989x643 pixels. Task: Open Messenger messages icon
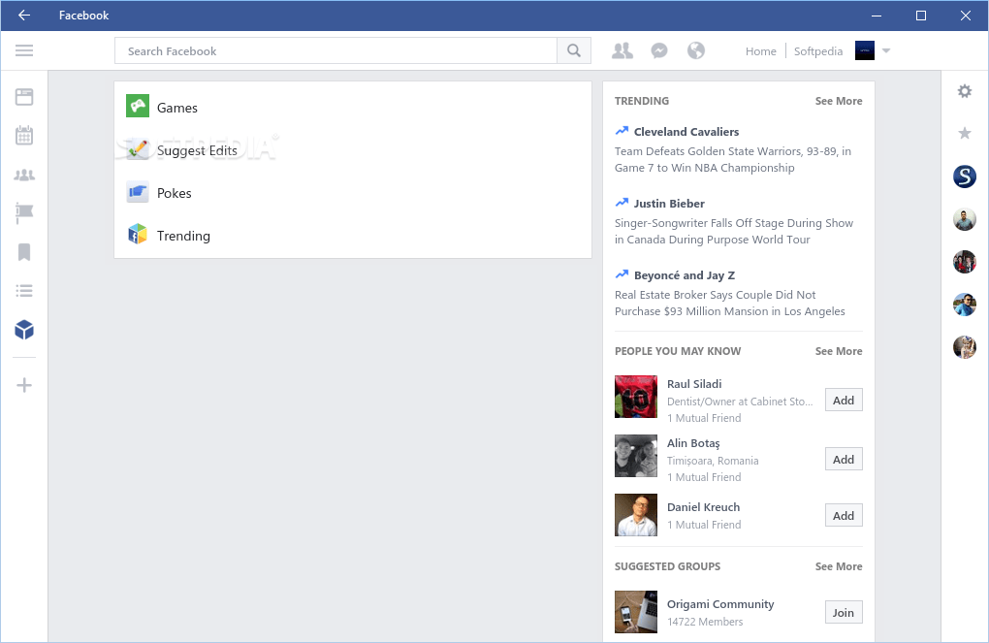pyautogui.click(x=659, y=50)
